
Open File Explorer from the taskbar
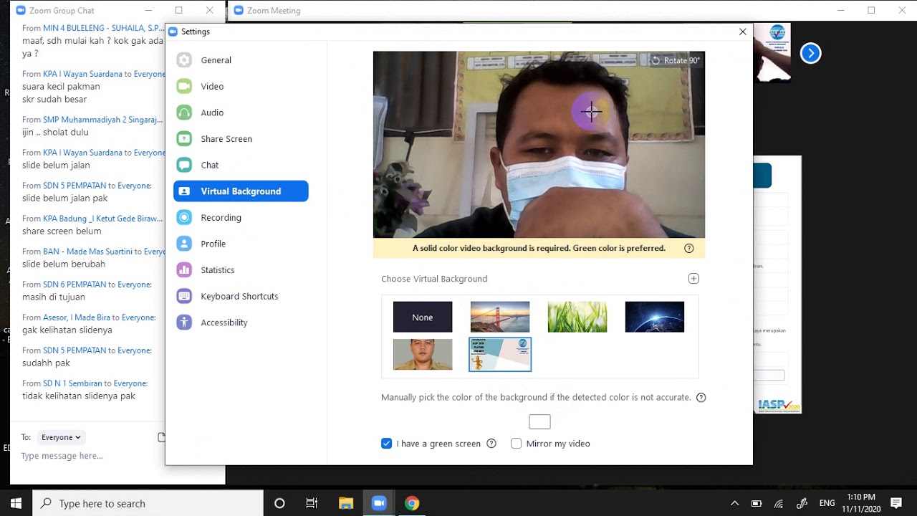pyautogui.click(x=346, y=503)
